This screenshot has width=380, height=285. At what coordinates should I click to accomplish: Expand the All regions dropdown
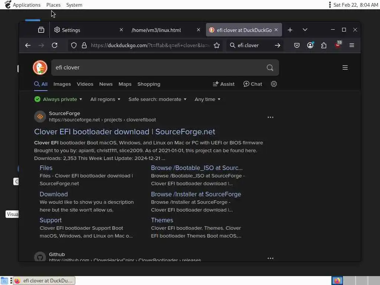click(x=105, y=99)
